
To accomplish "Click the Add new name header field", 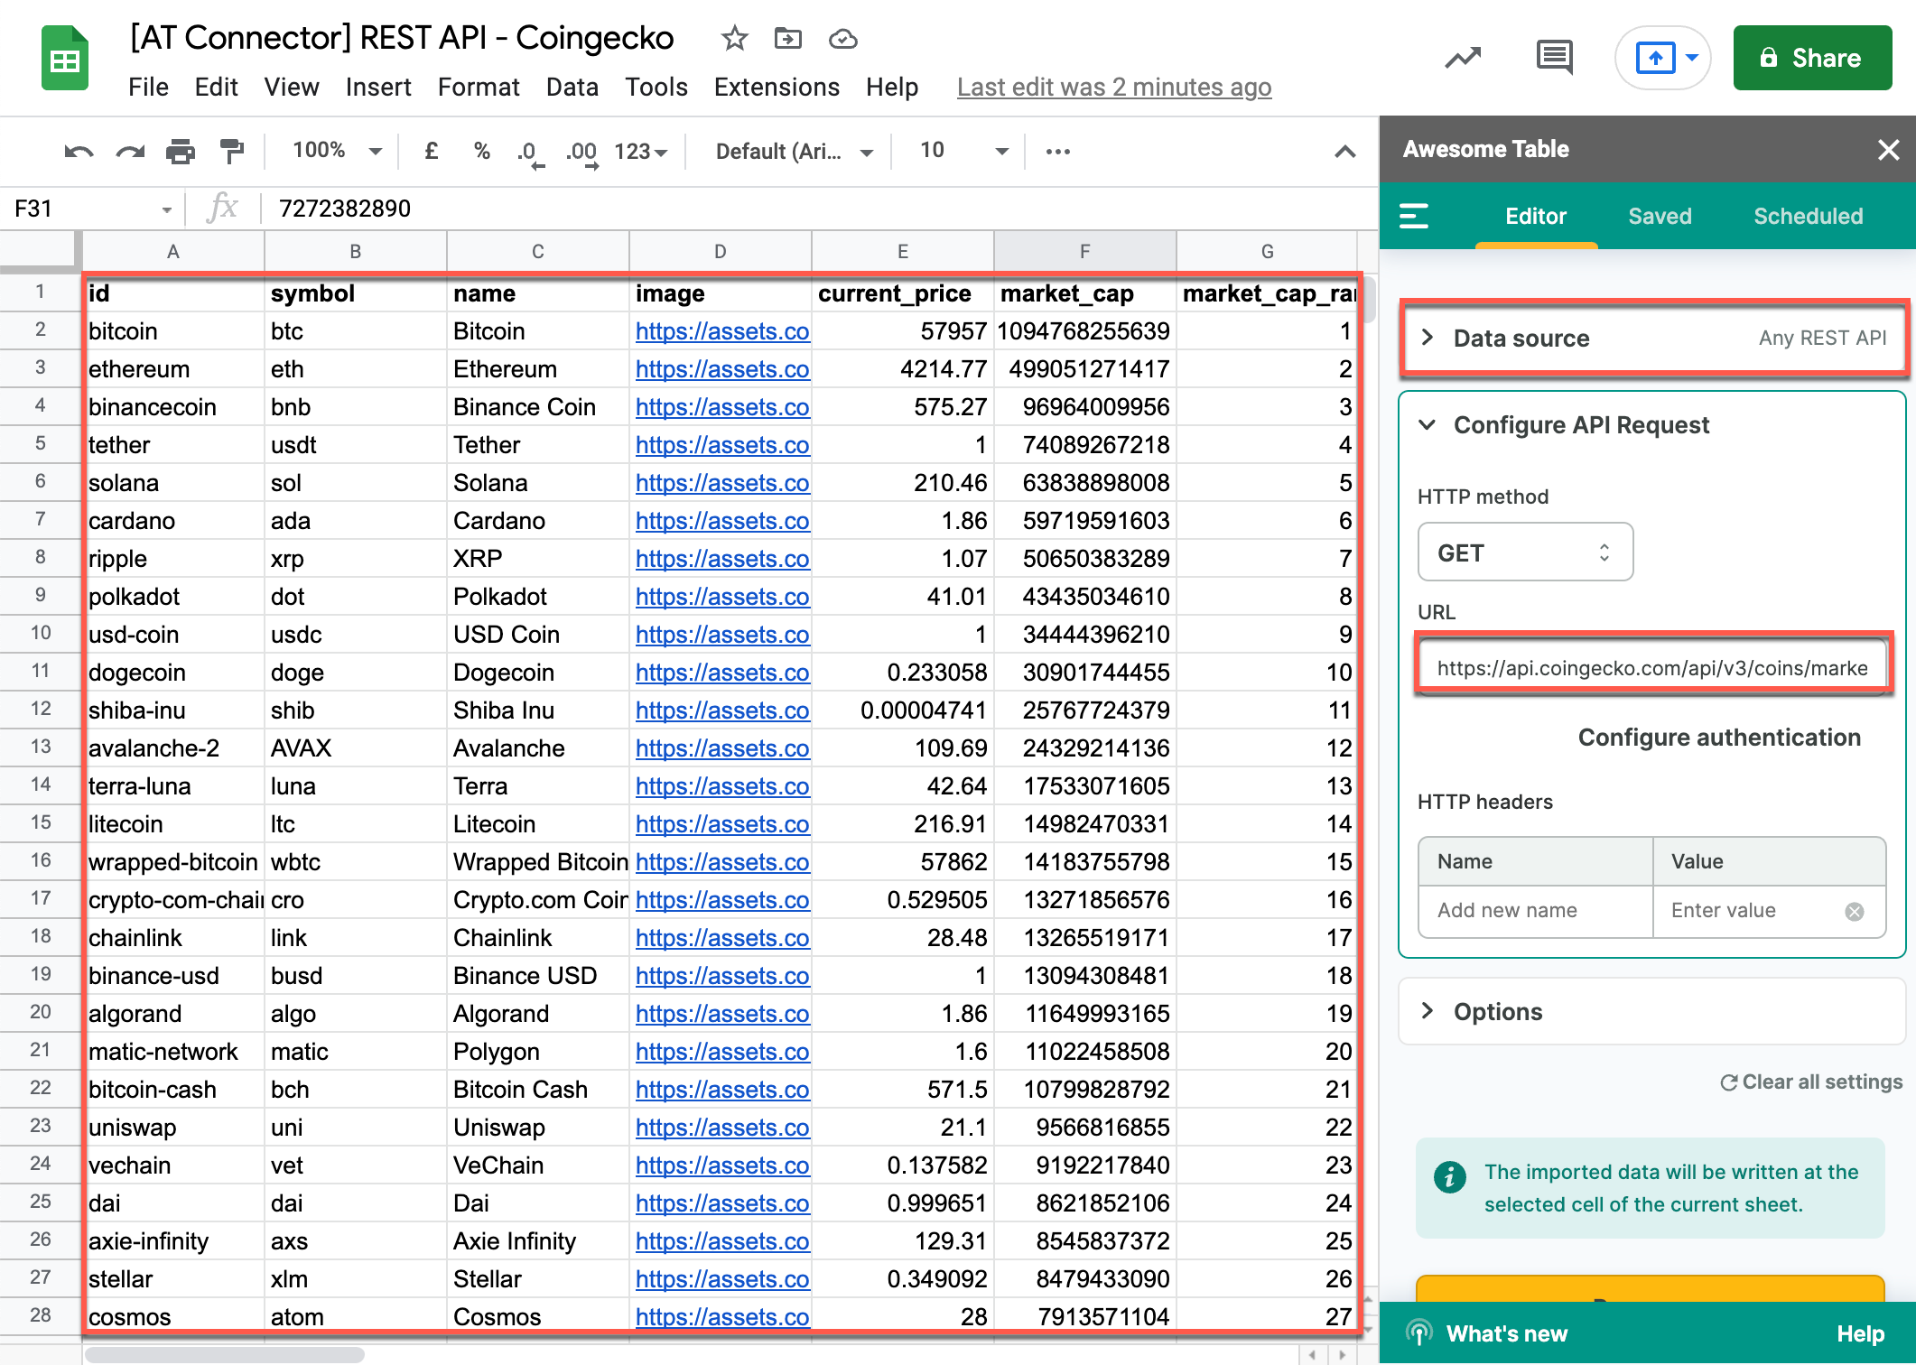I will pyautogui.click(x=1535, y=910).
